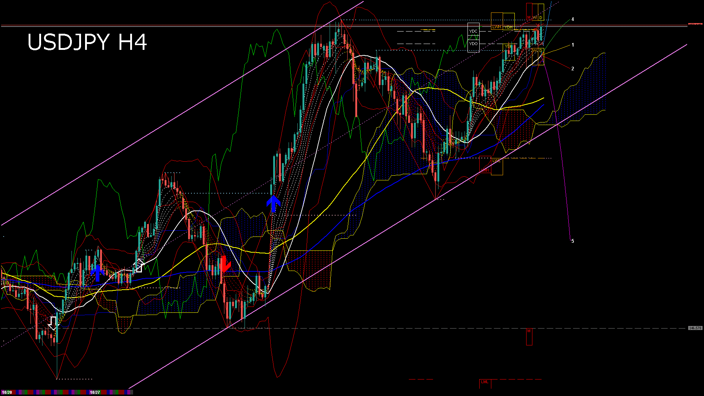Click projection line label 2
Viewport: 704px width, 396px height.
click(x=573, y=69)
